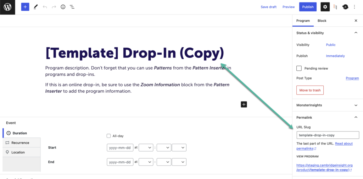
Task: Toggle the Settings gear icon
Action: click(x=325, y=7)
